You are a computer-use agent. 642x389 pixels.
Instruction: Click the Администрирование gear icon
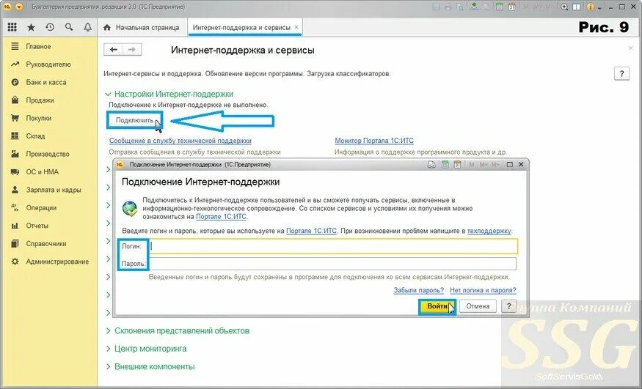click(15, 262)
